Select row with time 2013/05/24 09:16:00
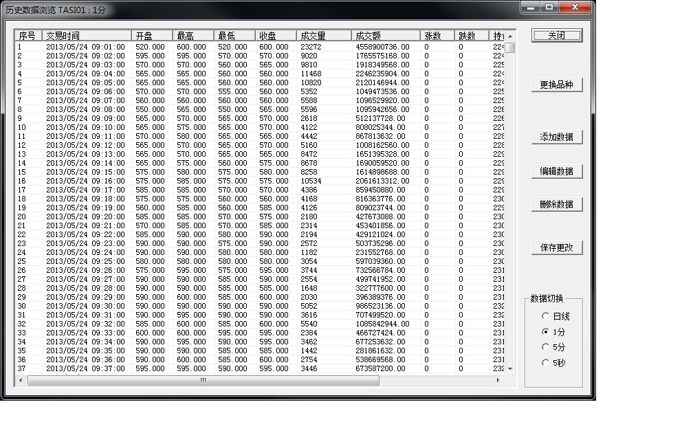Image resolution: width=693 pixels, height=433 pixels. tap(260, 181)
